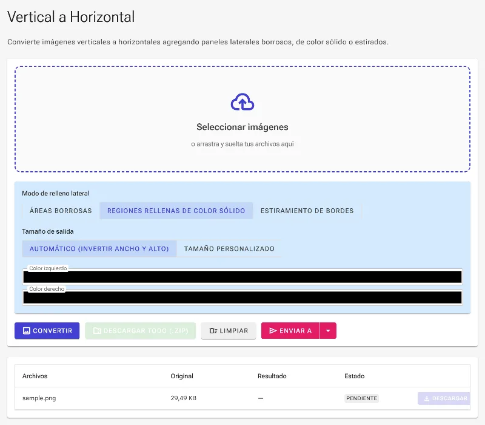Click the CONVERTIR button
Screen dimensions: 485x425
pyautogui.click(x=47, y=330)
